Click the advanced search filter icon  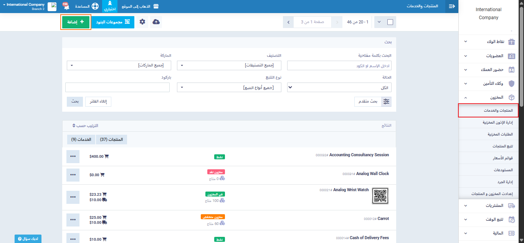click(x=387, y=102)
